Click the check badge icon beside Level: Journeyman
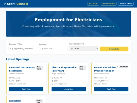The width and height of the screenshot is (137, 103). tap(10, 84)
